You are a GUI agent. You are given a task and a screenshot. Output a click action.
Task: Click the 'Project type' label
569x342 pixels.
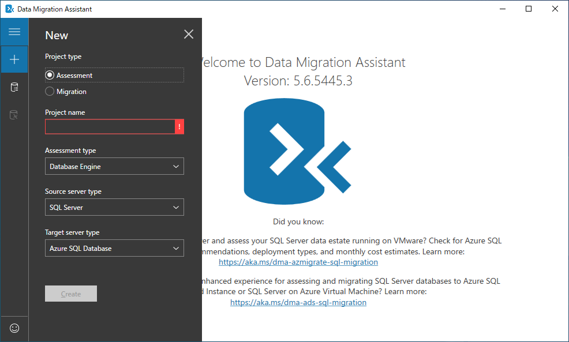pyautogui.click(x=63, y=57)
